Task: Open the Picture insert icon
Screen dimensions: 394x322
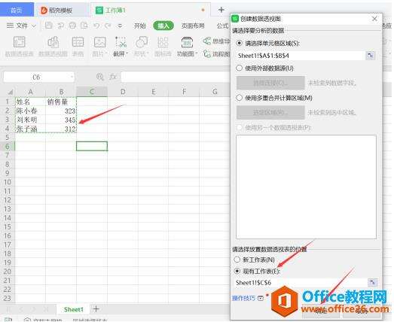Action: [x=99, y=42]
